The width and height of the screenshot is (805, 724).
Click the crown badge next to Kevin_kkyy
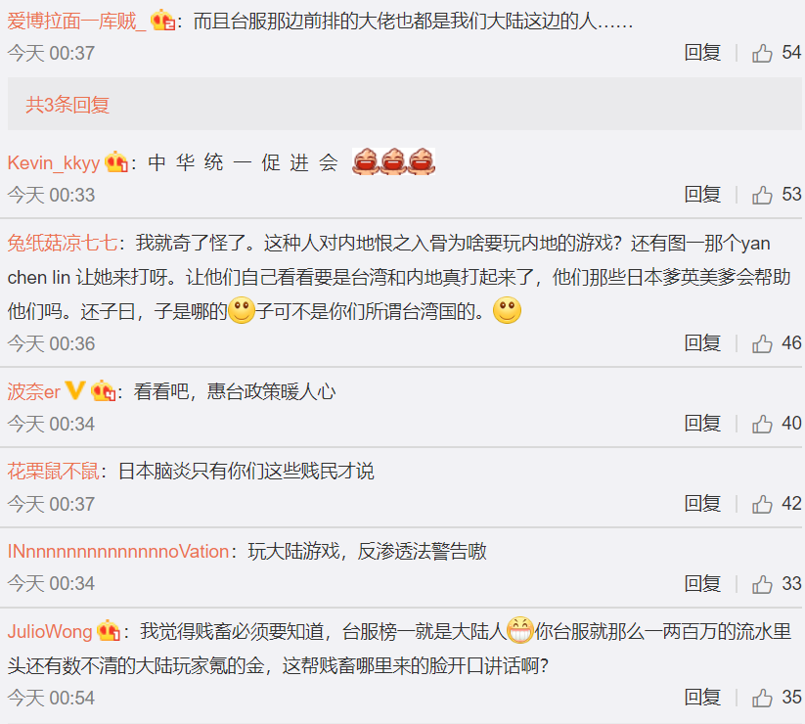tap(116, 162)
